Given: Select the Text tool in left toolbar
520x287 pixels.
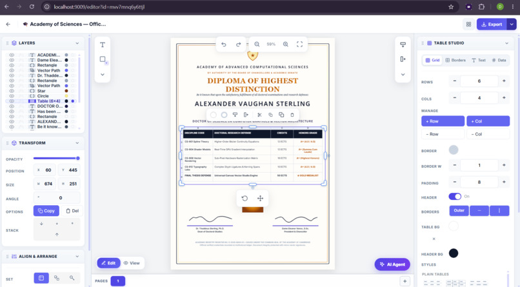Looking at the screenshot, I should pyautogui.click(x=103, y=45).
